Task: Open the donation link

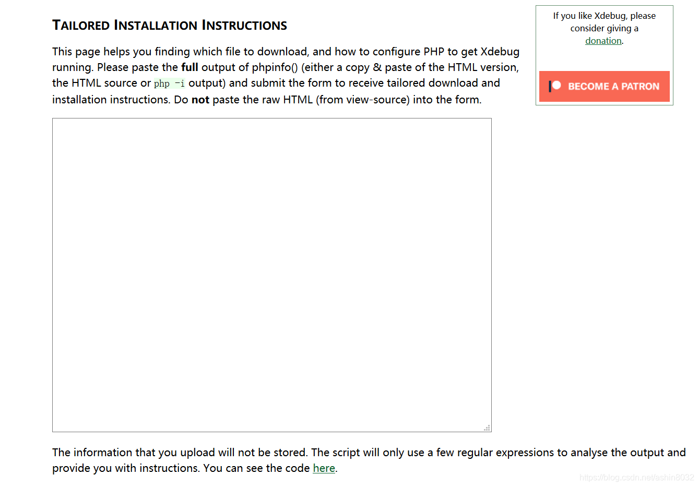Action: pos(603,41)
